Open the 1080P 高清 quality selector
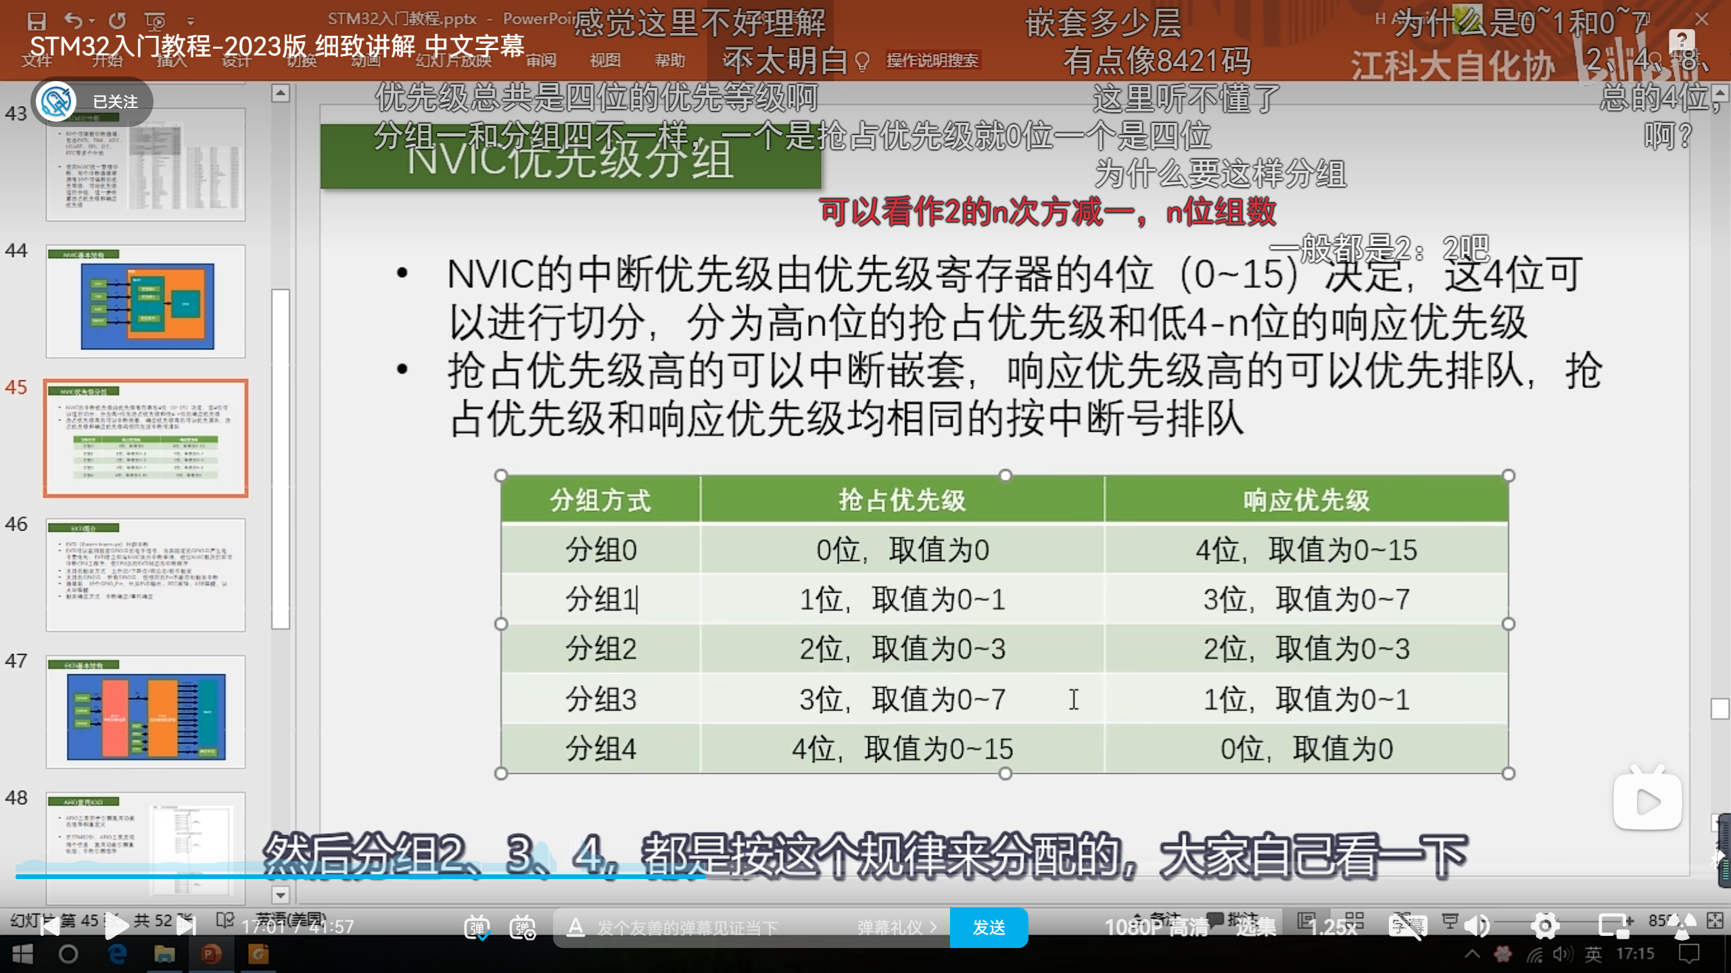The height and width of the screenshot is (973, 1731). [x=1156, y=927]
